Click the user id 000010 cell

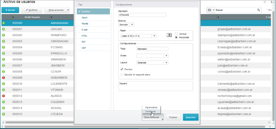coord(17,84)
